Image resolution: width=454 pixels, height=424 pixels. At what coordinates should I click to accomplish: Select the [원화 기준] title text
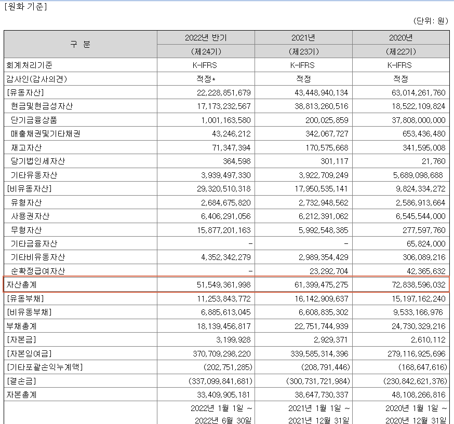(24, 6)
